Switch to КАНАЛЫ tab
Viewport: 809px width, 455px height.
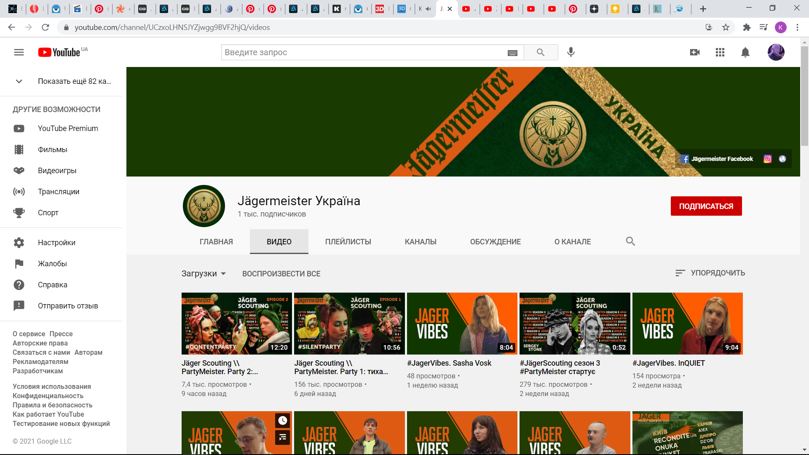tap(421, 242)
